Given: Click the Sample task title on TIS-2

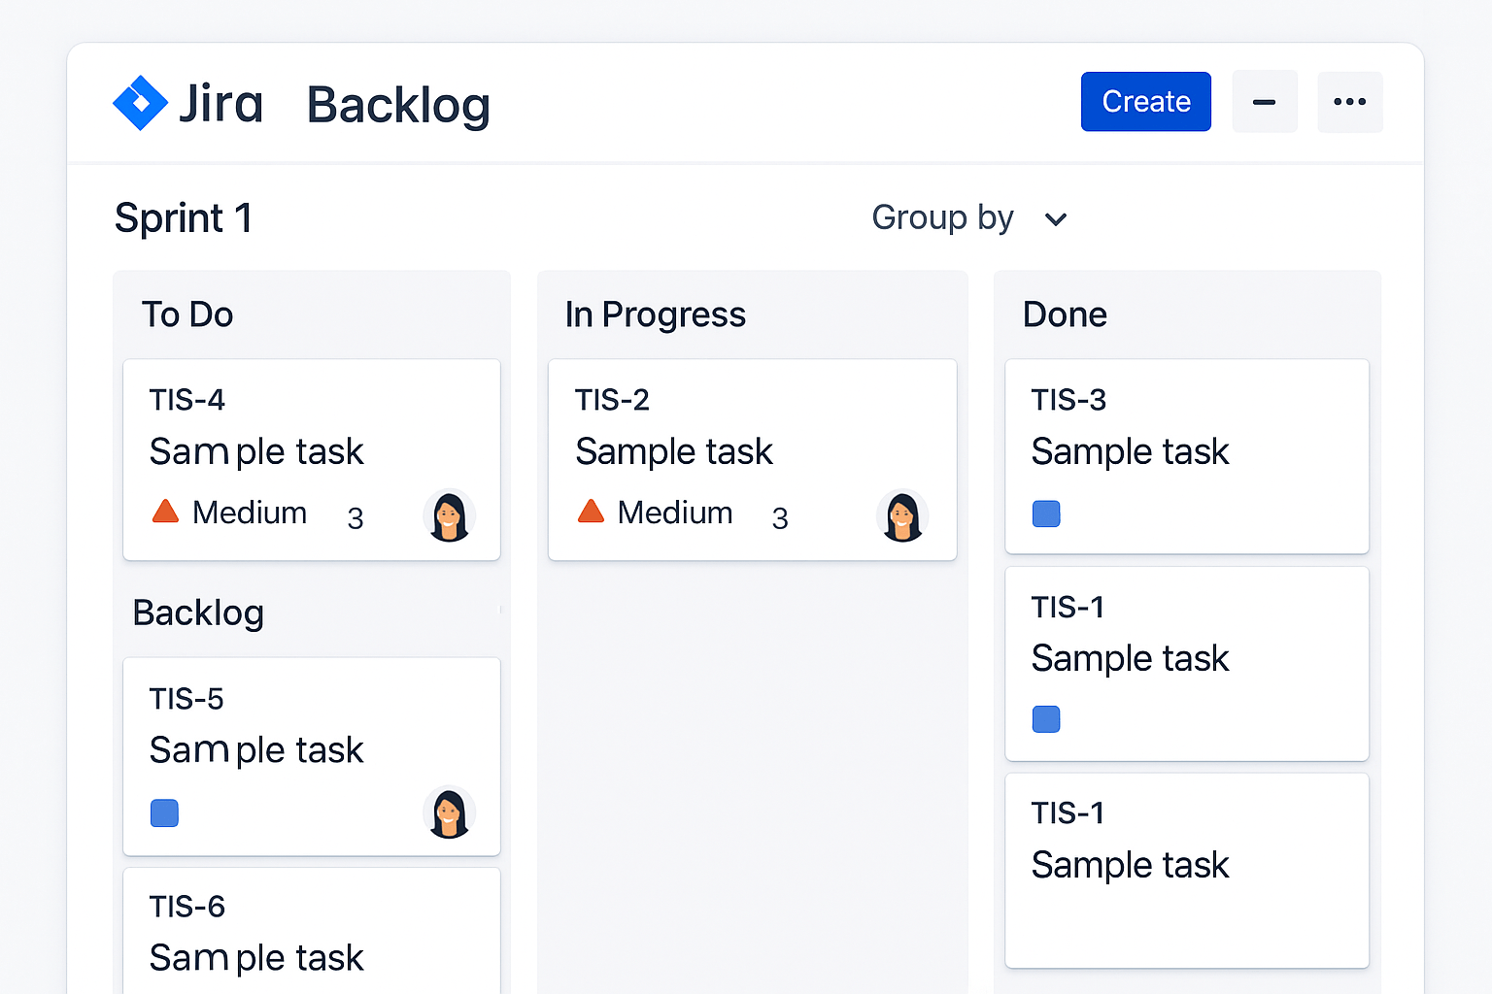Looking at the screenshot, I should click(x=674, y=452).
